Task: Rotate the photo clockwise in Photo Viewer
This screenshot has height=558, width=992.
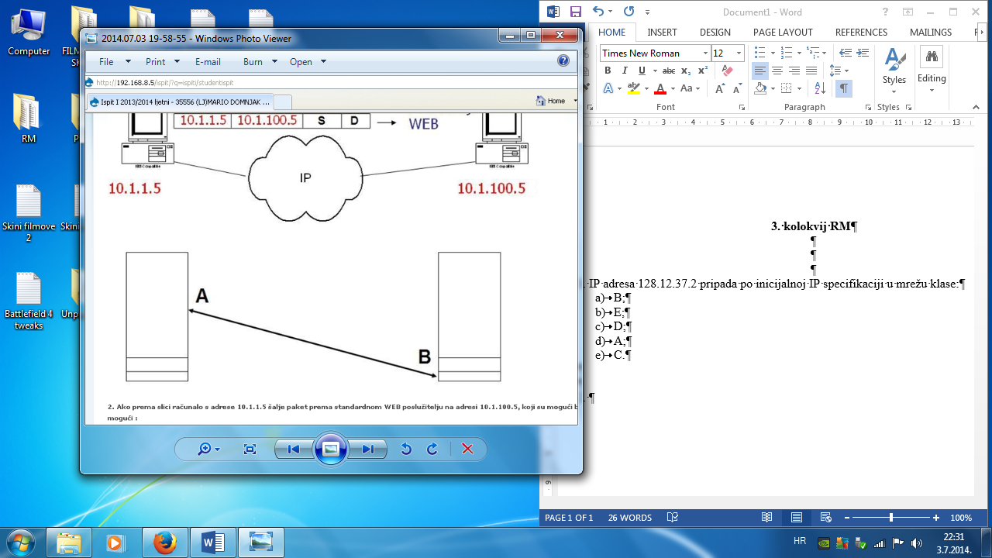Action: click(432, 449)
